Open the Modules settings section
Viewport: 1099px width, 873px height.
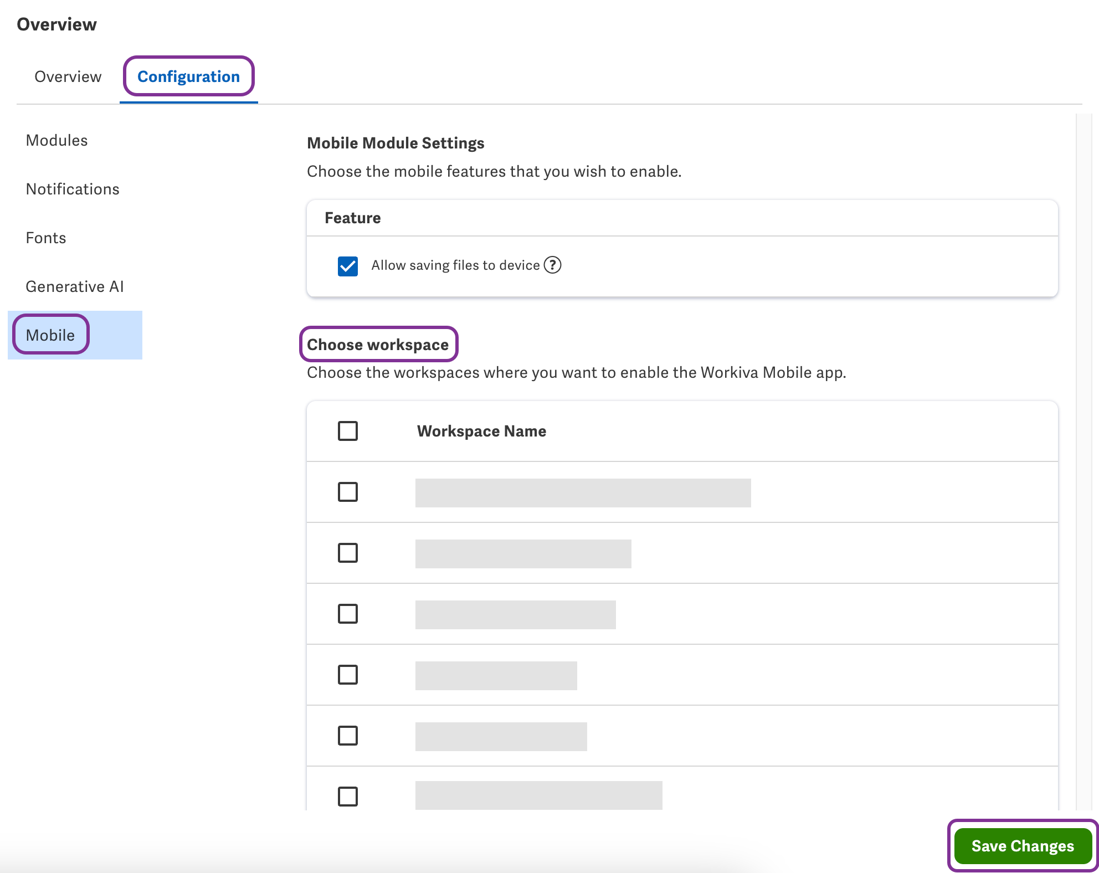(x=56, y=140)
